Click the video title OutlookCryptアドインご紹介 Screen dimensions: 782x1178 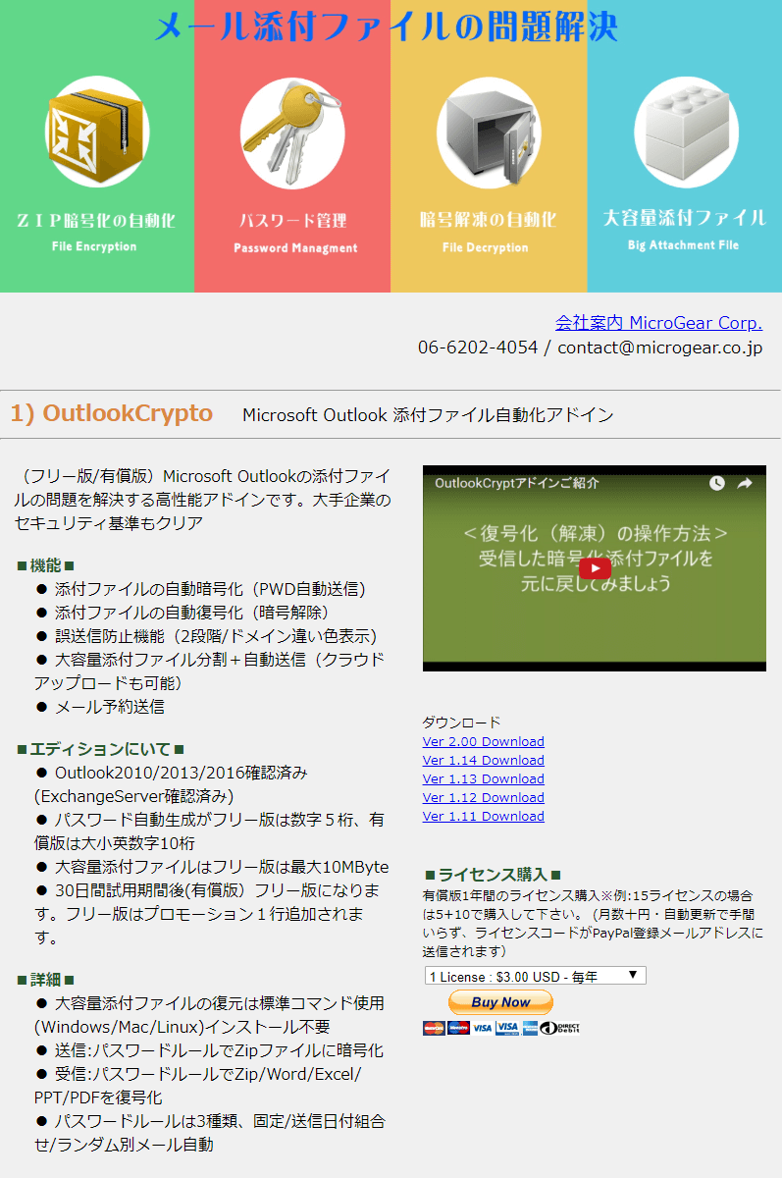517,483
